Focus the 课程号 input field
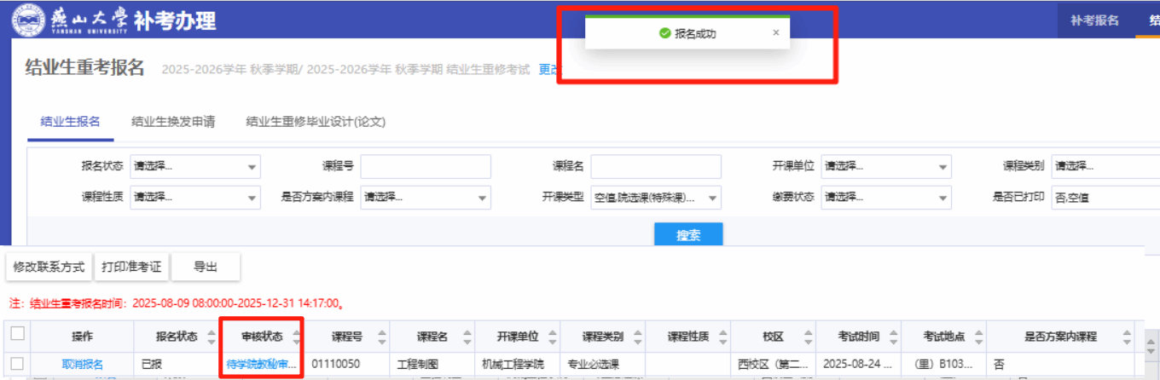Image resolution: width=1160 pixels, height=380 pixels. pyautogui.click(x=425, y=166)
